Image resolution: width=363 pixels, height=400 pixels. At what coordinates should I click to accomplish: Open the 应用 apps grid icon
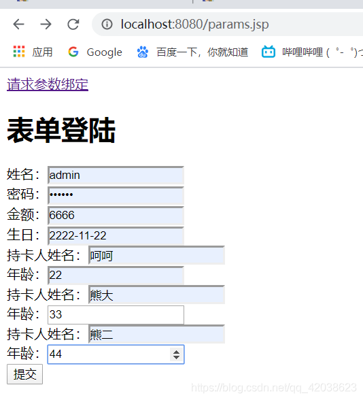tap(19, 52)
